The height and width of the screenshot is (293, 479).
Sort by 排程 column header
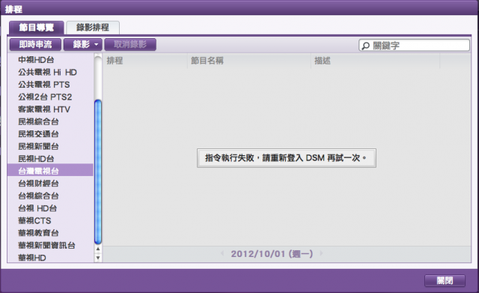tap(144, 61)
